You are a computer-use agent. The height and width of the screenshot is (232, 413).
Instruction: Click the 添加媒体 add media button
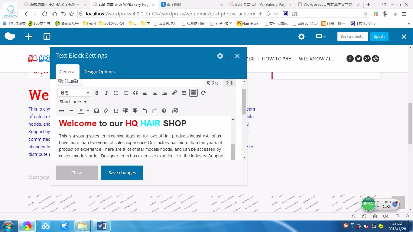coord(70,81)
